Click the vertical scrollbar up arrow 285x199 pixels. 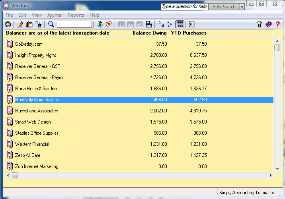pyautogui.click(x=277, y=41)
